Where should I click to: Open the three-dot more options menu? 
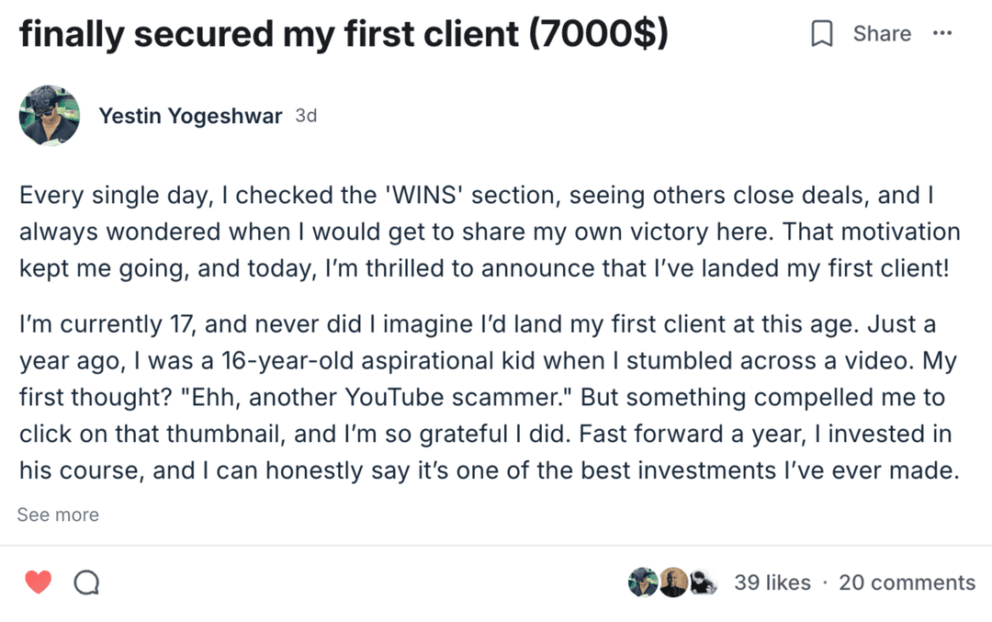[941, 34]
